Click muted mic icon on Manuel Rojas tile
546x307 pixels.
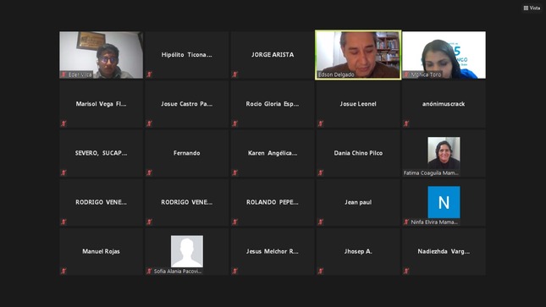coord(63,271)
